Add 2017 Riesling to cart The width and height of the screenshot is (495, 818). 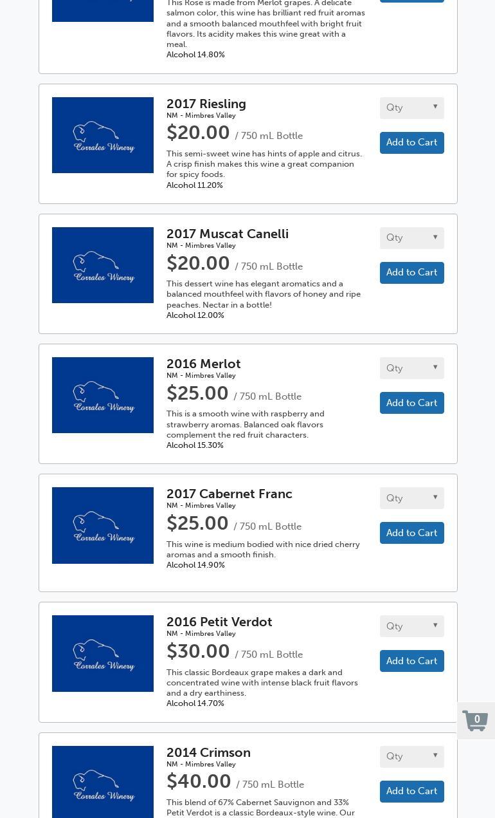(x=411, y=143)
